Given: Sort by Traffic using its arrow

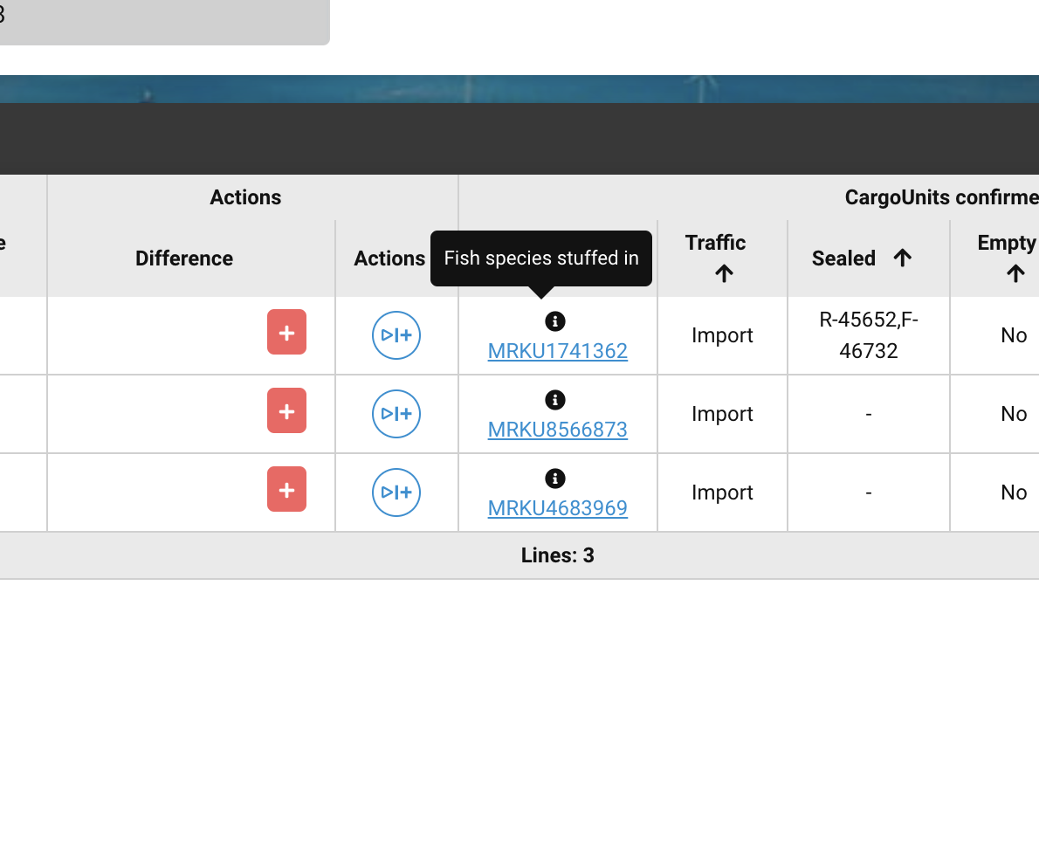Looking at the screenshot, I should (723, 274).
